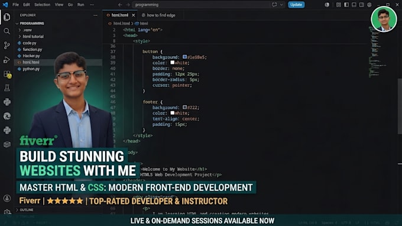The width and height of the screenshot is (402, 226).
Task: Open the Selection menu
Action: tap(43, 5)
